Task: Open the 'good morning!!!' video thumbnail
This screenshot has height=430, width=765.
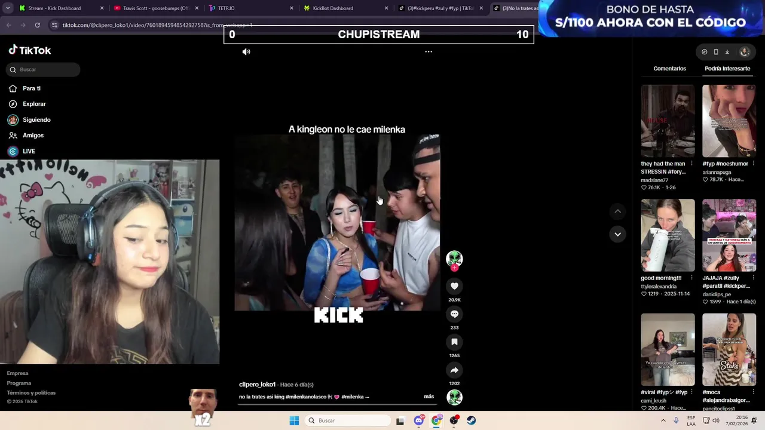Action: click(x=668, y=235)
